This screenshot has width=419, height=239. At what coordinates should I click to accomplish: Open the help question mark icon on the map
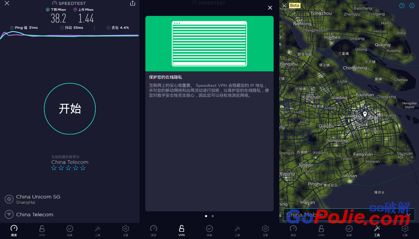[x=402, y=6]
